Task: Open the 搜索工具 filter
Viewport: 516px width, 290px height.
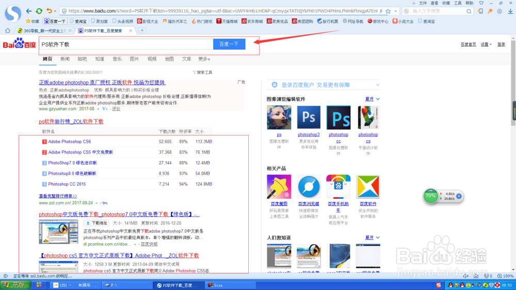Action: click(202, 72)
